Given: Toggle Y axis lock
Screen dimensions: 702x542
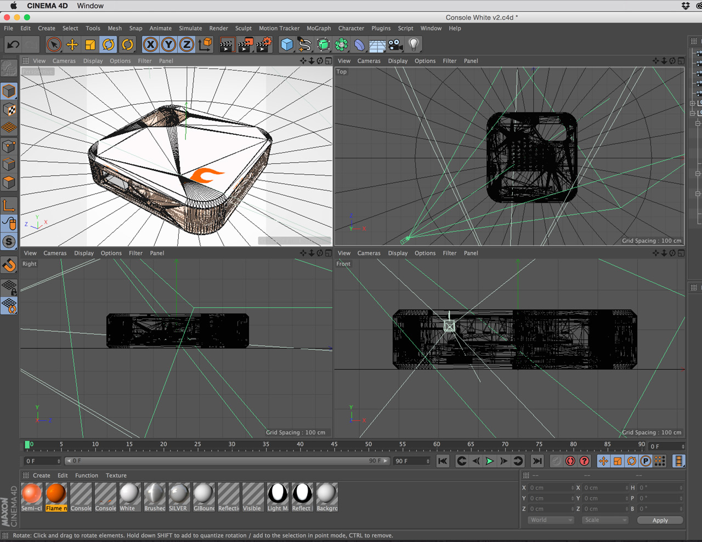Looking at the screenshot, I should (x=168, y=44).
